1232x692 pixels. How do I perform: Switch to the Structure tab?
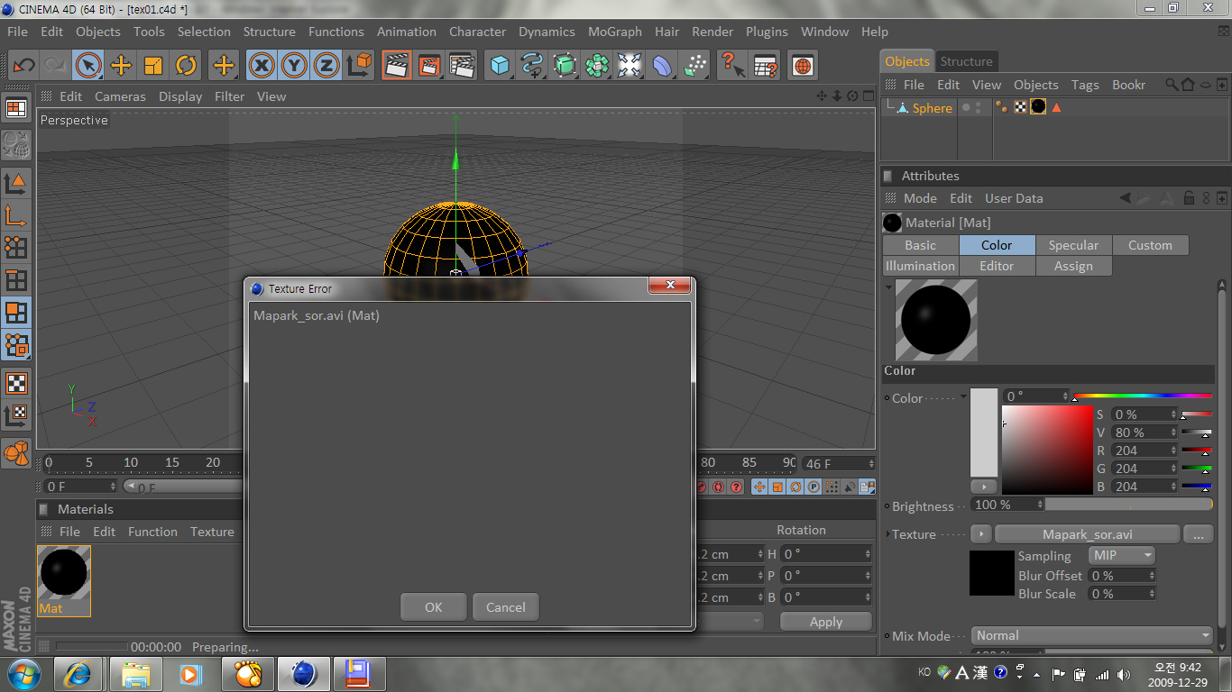pos(966,61)
